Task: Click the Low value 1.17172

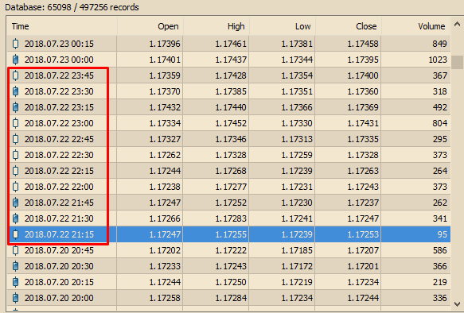Action: [x=297, y=266]
